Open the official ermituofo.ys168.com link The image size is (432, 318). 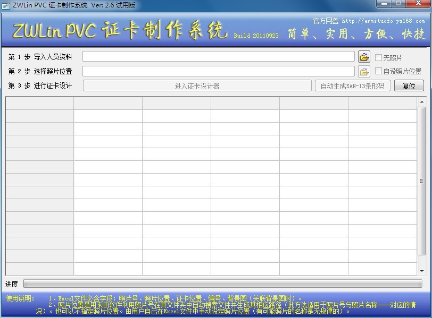[x=383, y=21]
